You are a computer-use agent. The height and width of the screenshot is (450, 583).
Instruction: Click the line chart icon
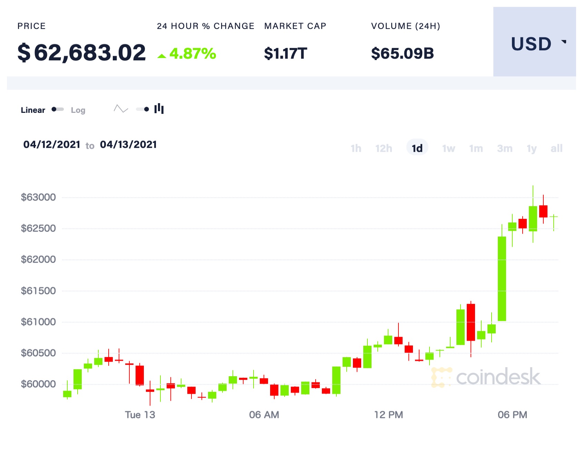pos(121,109)
